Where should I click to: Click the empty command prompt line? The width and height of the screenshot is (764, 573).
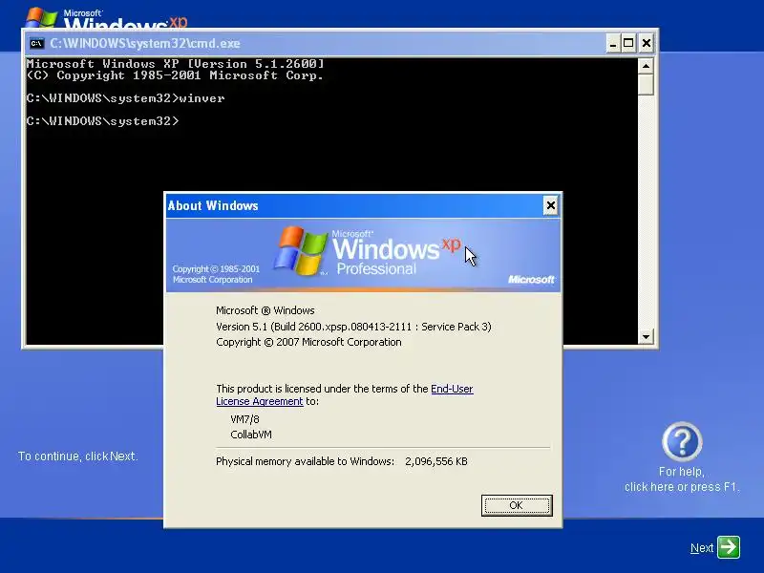103,121
